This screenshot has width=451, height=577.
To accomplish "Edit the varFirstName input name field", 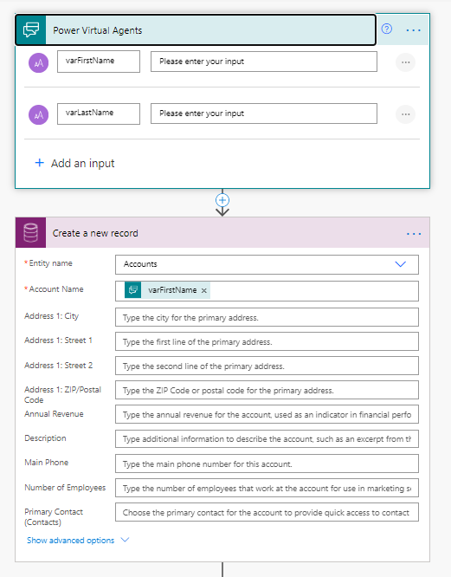I will (99, 62).
